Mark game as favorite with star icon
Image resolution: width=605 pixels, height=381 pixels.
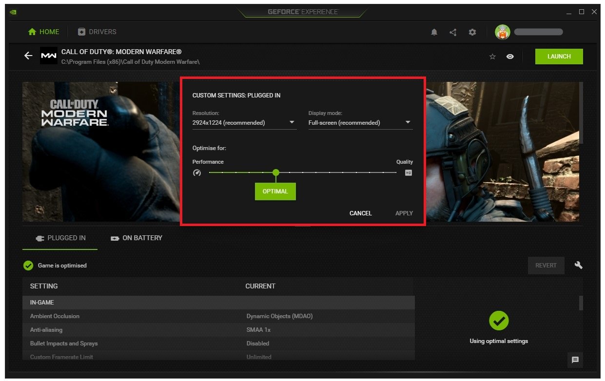point(492,57)
